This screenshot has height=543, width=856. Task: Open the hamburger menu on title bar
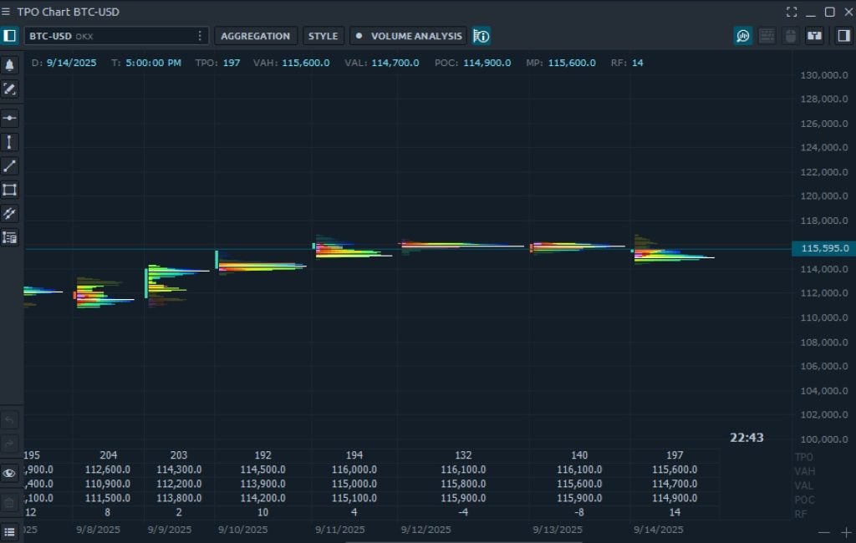tap(8, 12)
